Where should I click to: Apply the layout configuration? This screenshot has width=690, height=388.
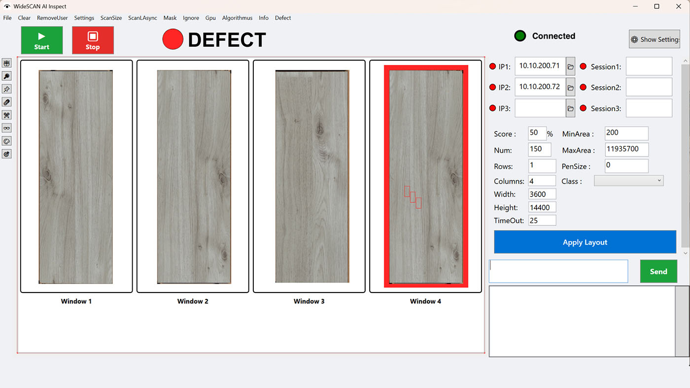[585, 242]
